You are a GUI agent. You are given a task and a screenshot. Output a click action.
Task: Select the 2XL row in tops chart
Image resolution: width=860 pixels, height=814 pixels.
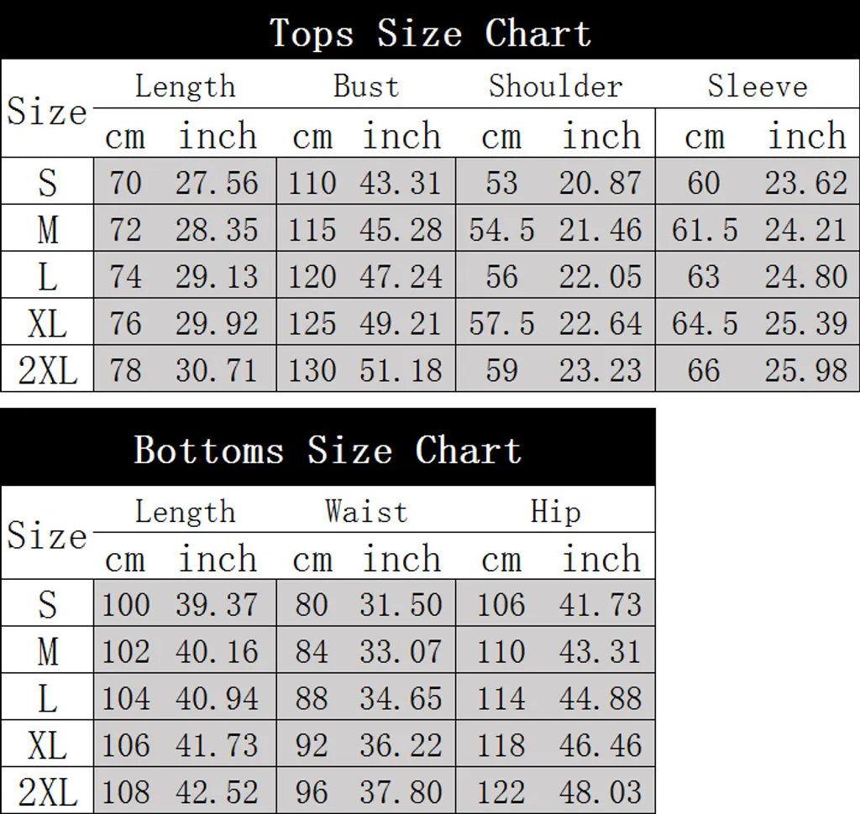pyautogui.click(x=430, y=369)
